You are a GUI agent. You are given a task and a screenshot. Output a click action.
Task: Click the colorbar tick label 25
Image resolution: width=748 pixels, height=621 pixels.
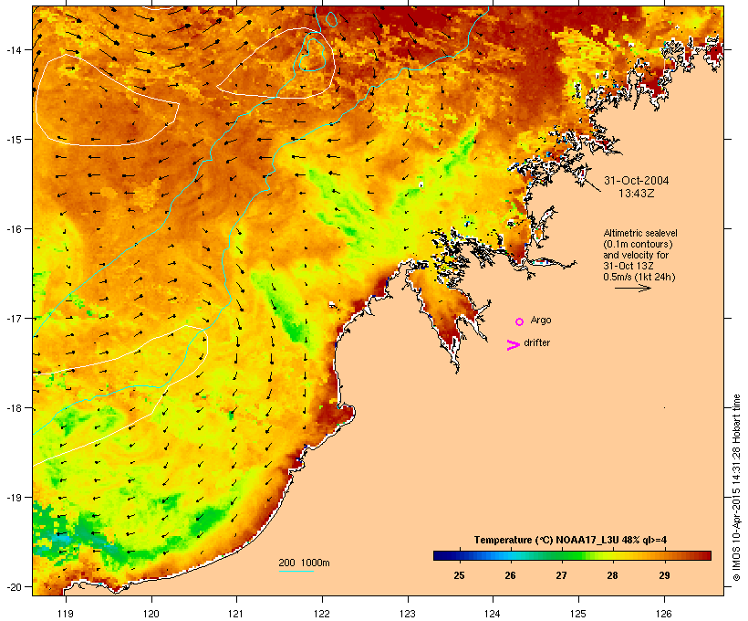[459, 575]
